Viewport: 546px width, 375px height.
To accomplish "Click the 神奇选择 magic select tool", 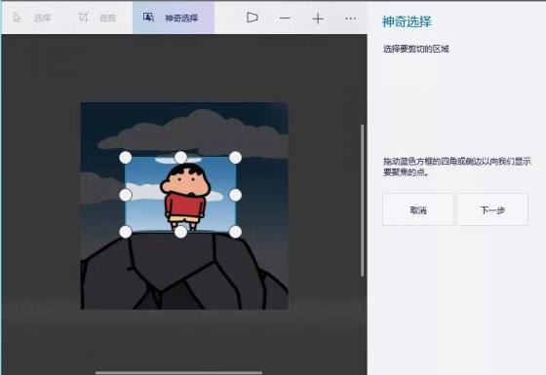I will point(174,18).
